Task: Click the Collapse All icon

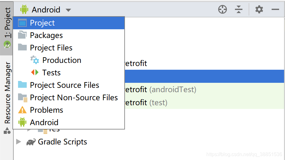Action: [239, 9]
